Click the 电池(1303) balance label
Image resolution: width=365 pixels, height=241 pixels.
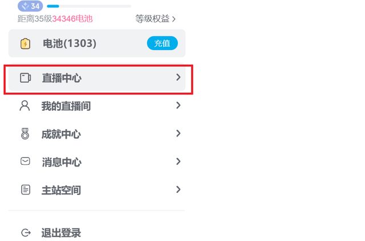click(70, 43)
